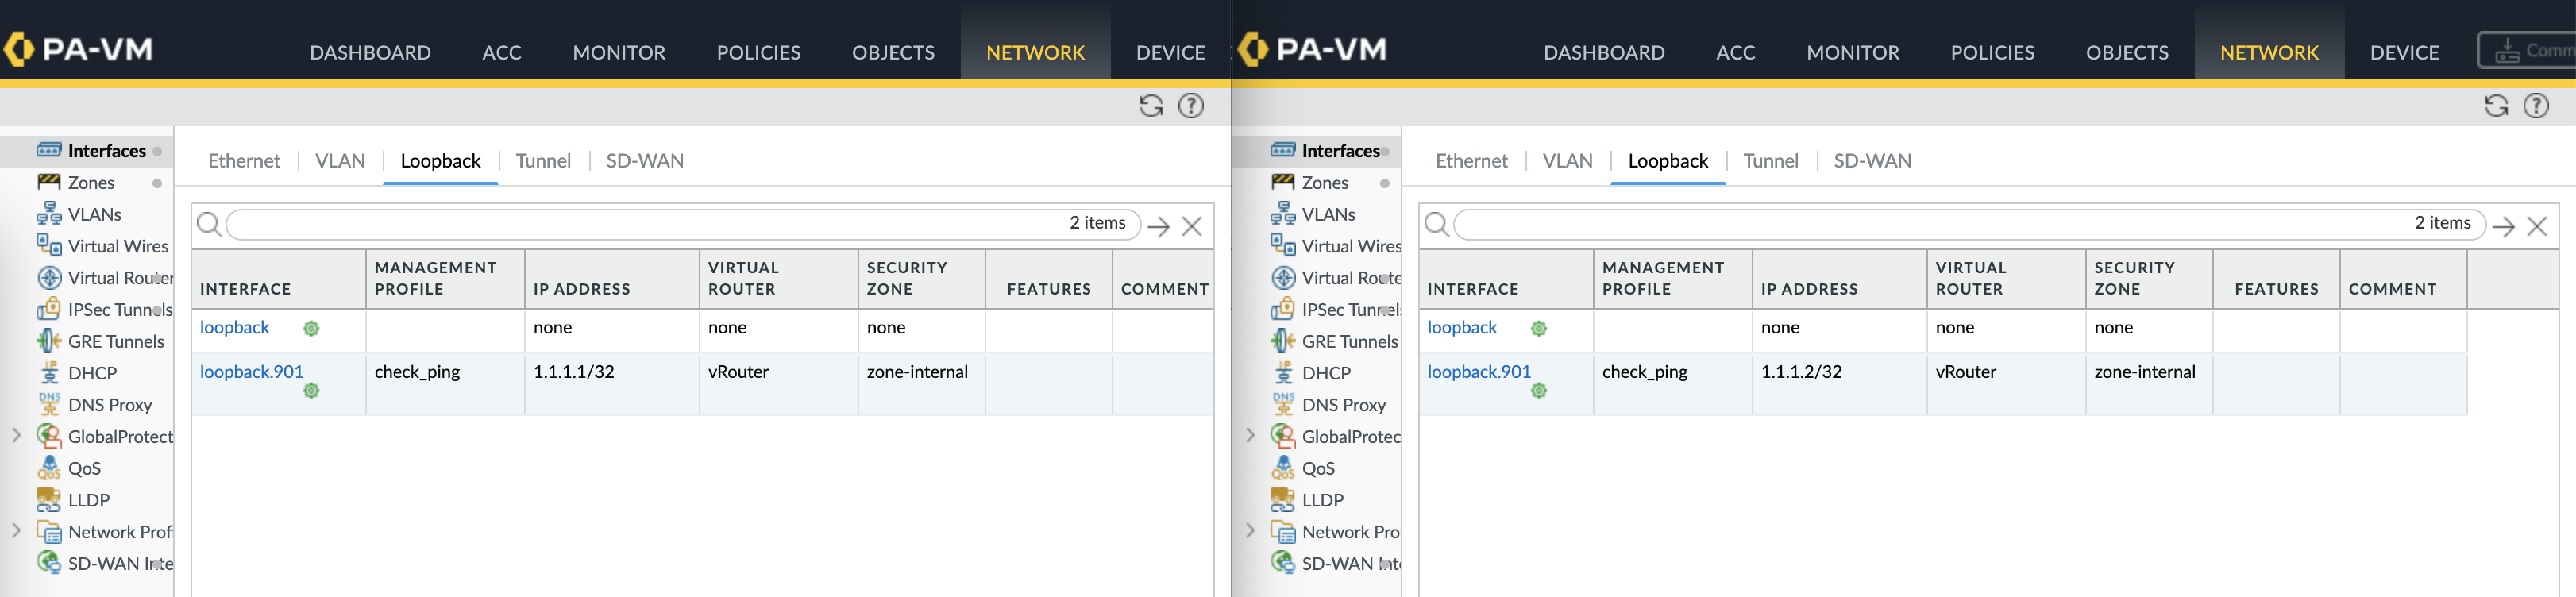Select QoS in the right sidebar
Viewport: 2576px width, 597px height.
(x=1317, y=468)
